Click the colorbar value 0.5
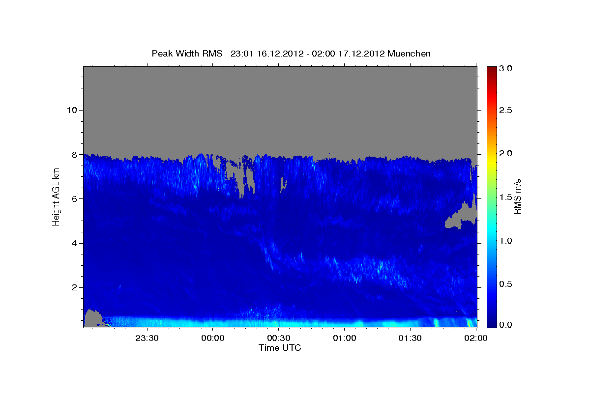590x393 pixels. pyautogui.click(x=506, y=284)
